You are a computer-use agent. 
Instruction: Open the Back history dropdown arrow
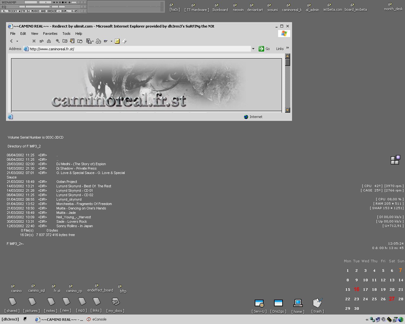point(17,41)
